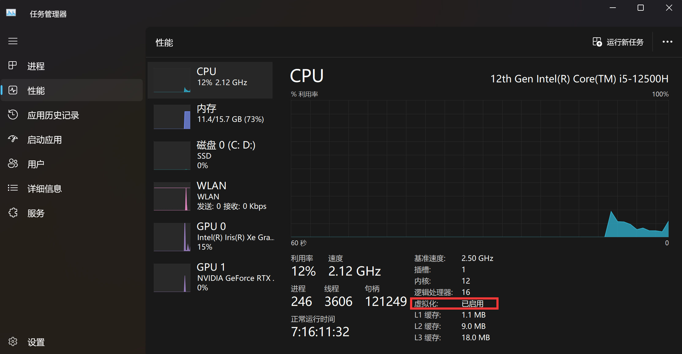Click the 用户 people icon

point(13,164)
